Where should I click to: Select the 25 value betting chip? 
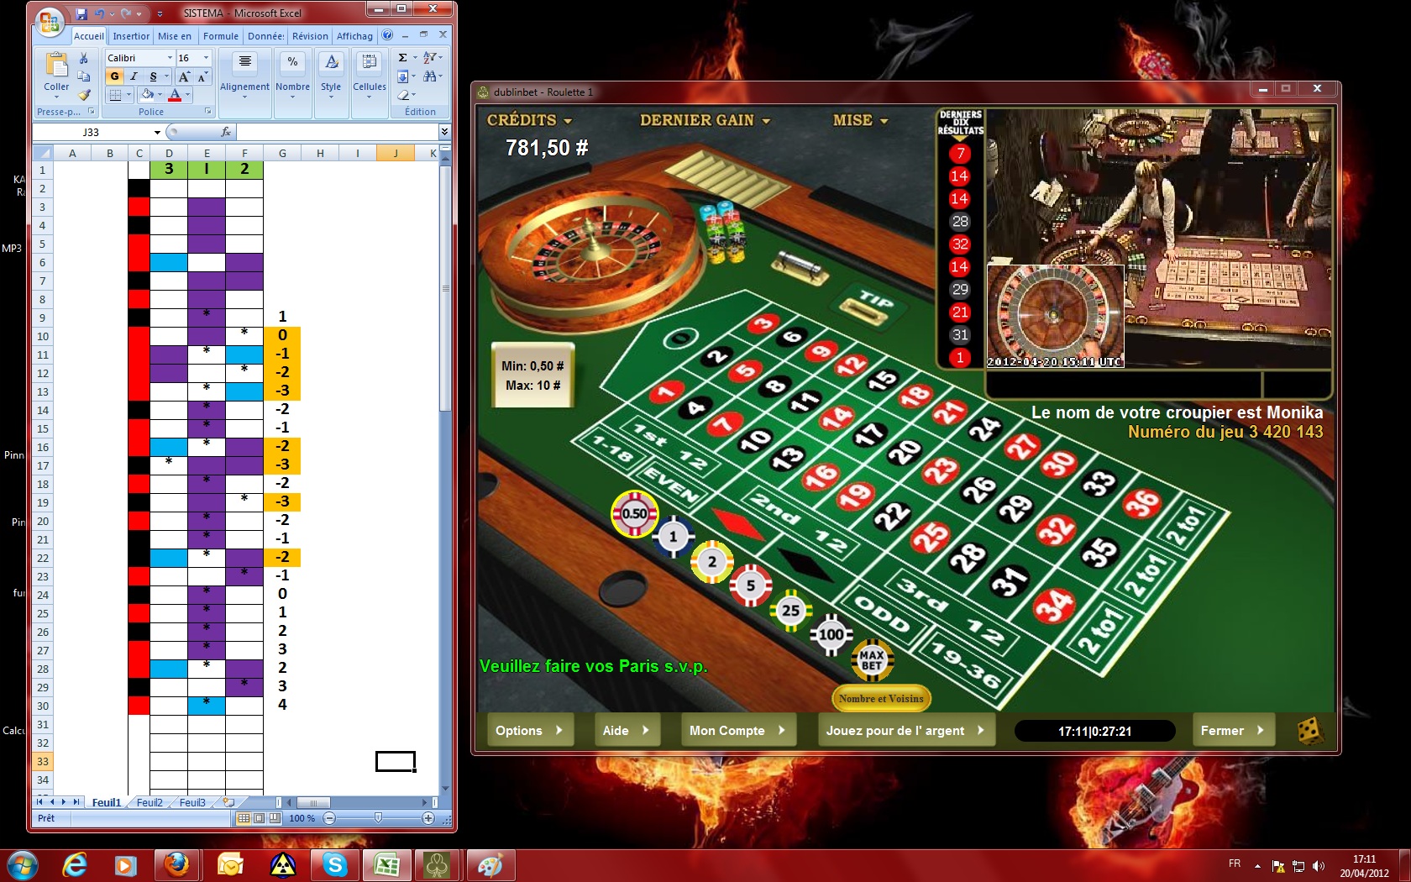(x=790, y=611)
